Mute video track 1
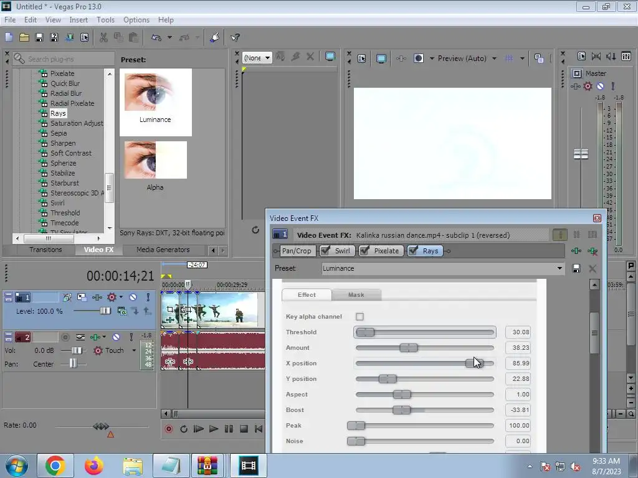This screenshot has height=478, width=638. coord(133,297)
